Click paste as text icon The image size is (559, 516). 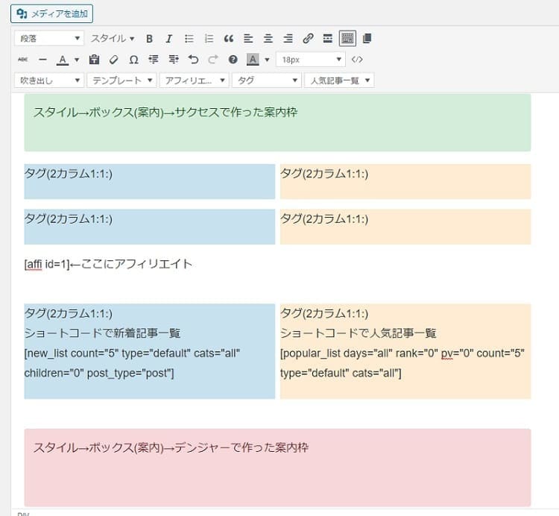pos(94,60)
